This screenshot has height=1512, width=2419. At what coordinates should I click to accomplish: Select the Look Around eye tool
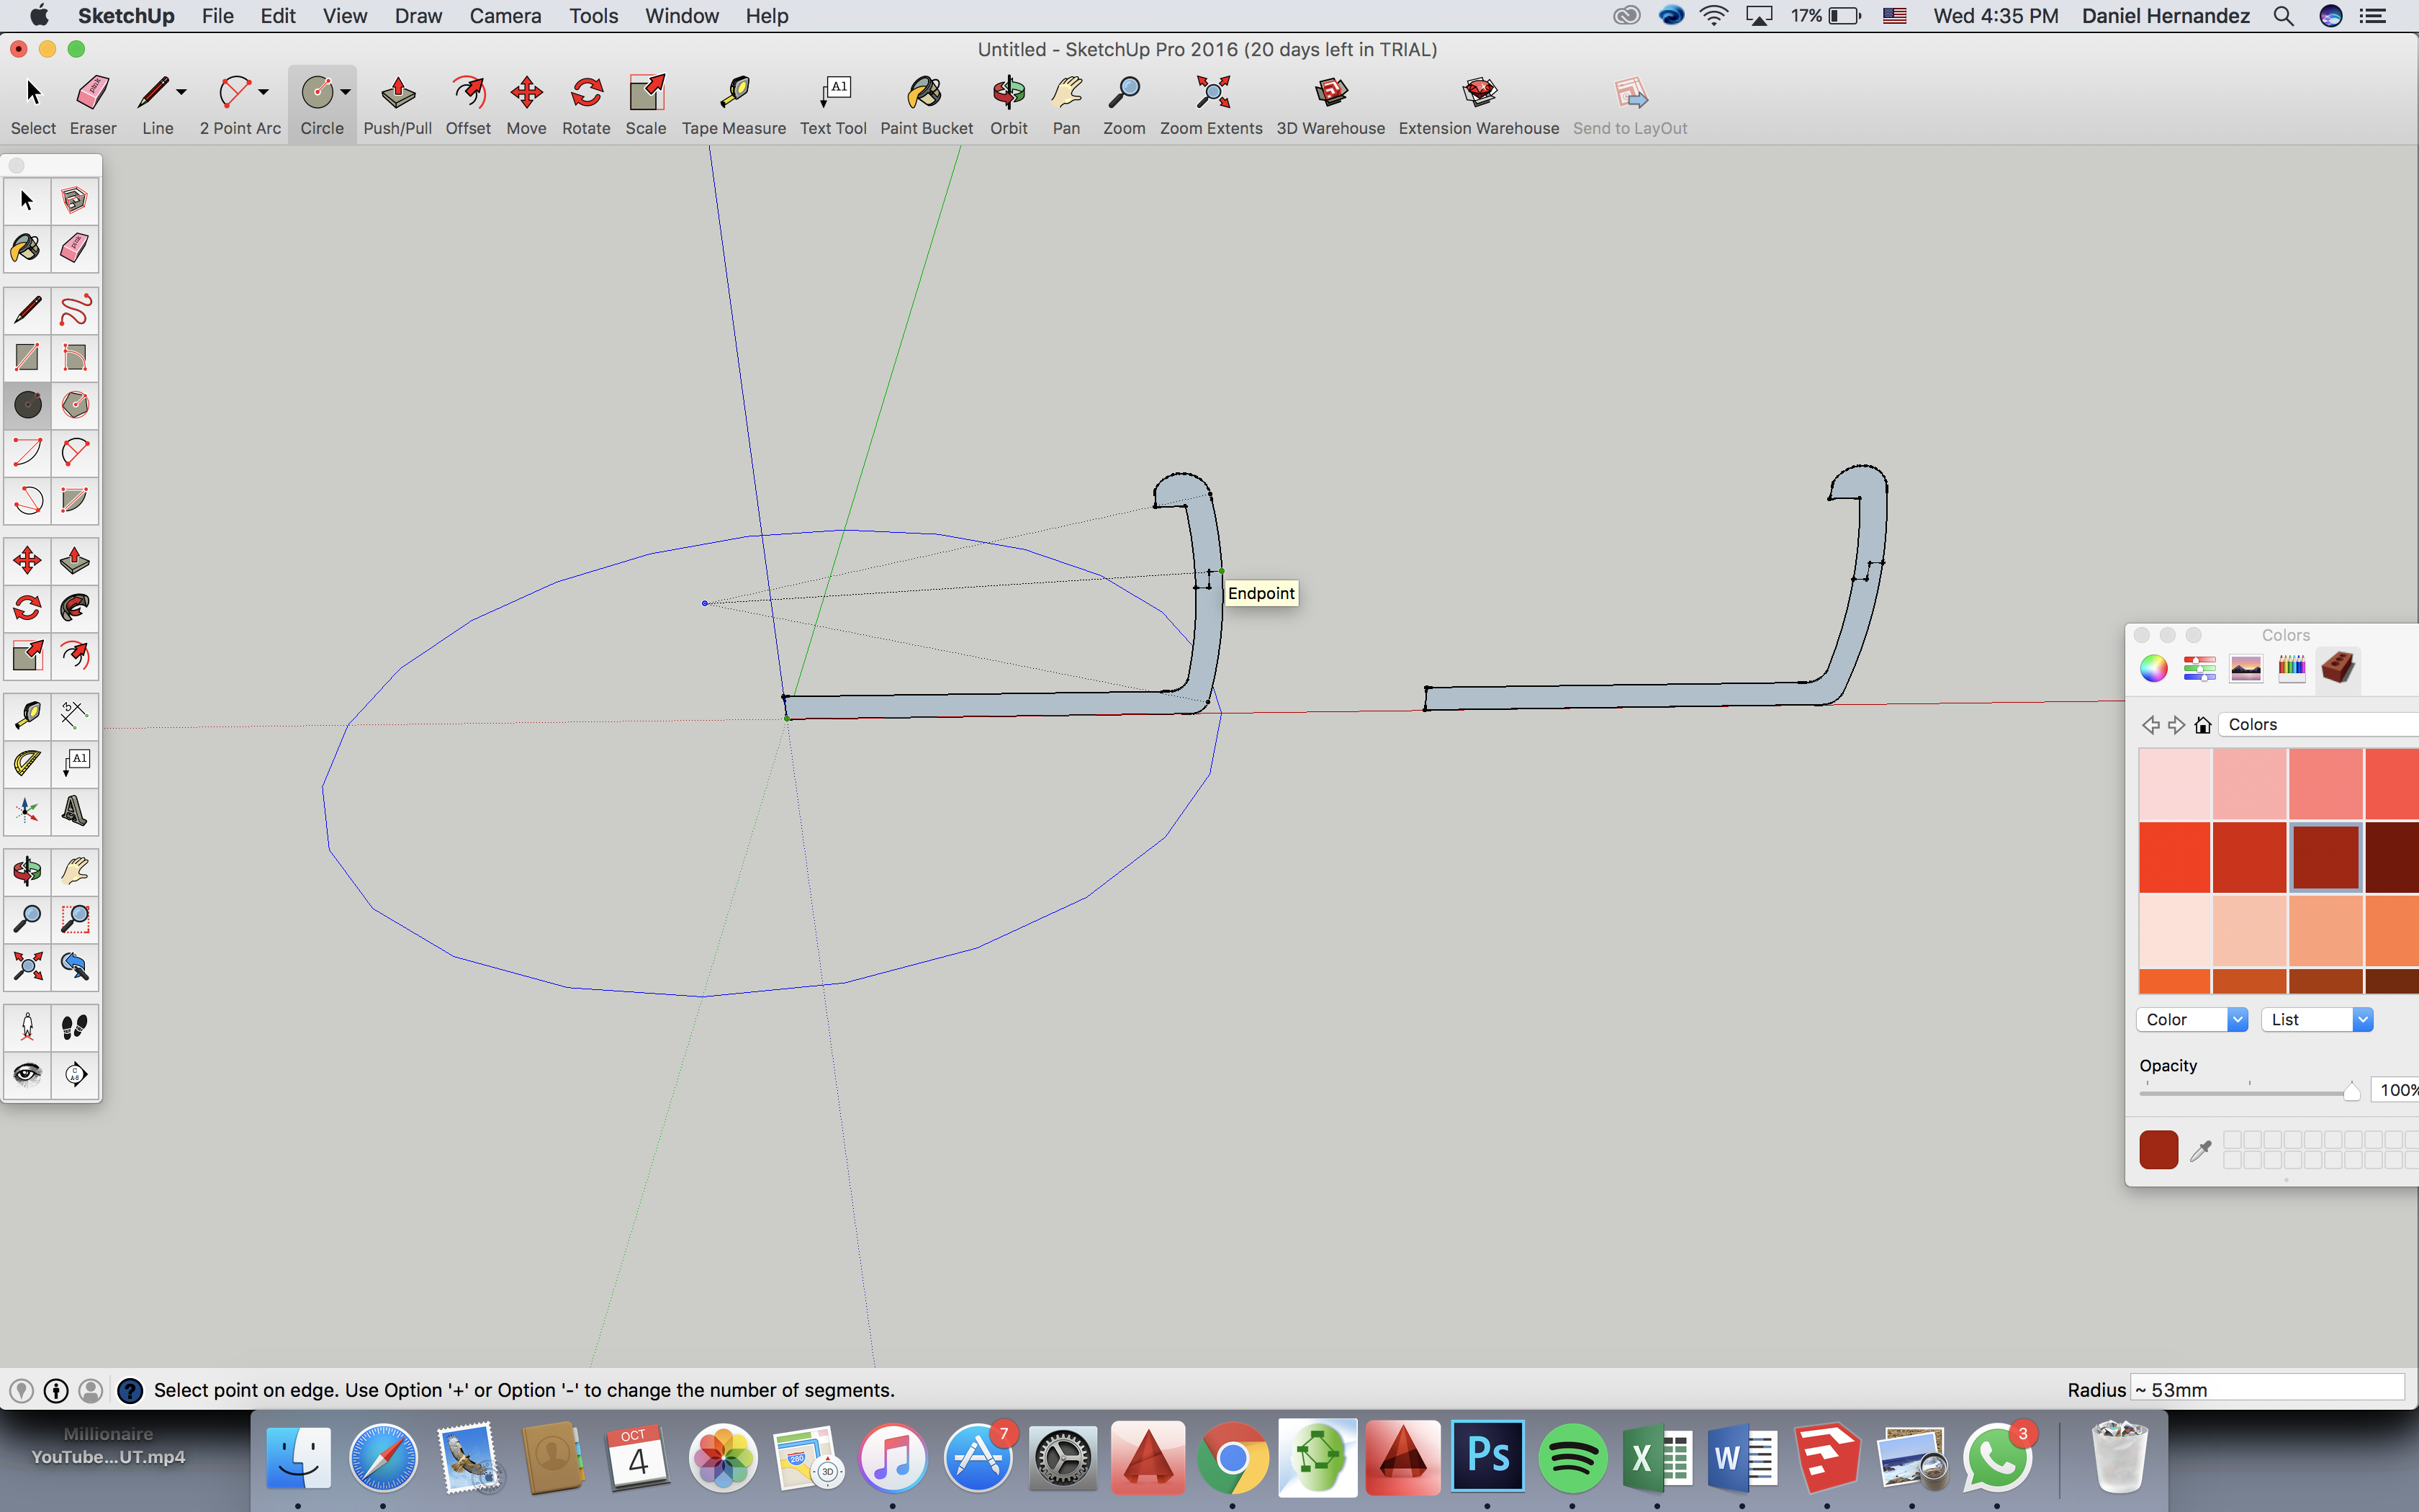(27, 1075)
